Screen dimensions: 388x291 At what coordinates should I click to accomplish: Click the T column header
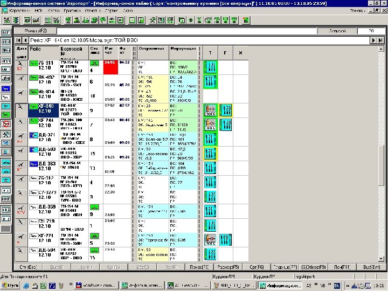(x=210, y=53)
